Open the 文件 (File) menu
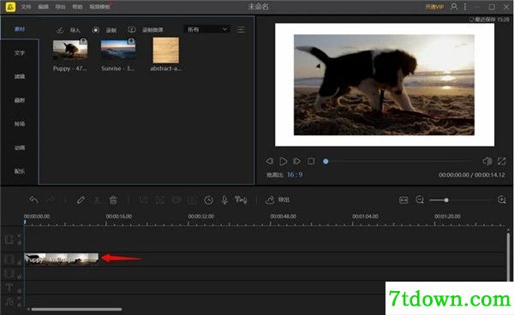 (x=27, y=7)
